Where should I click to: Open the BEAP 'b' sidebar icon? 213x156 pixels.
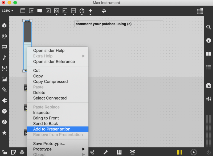[4, 122]
